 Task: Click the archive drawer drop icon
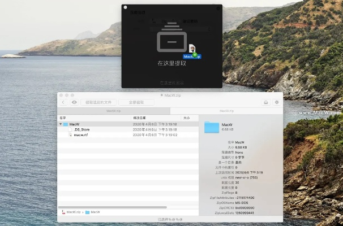[171, 40]
